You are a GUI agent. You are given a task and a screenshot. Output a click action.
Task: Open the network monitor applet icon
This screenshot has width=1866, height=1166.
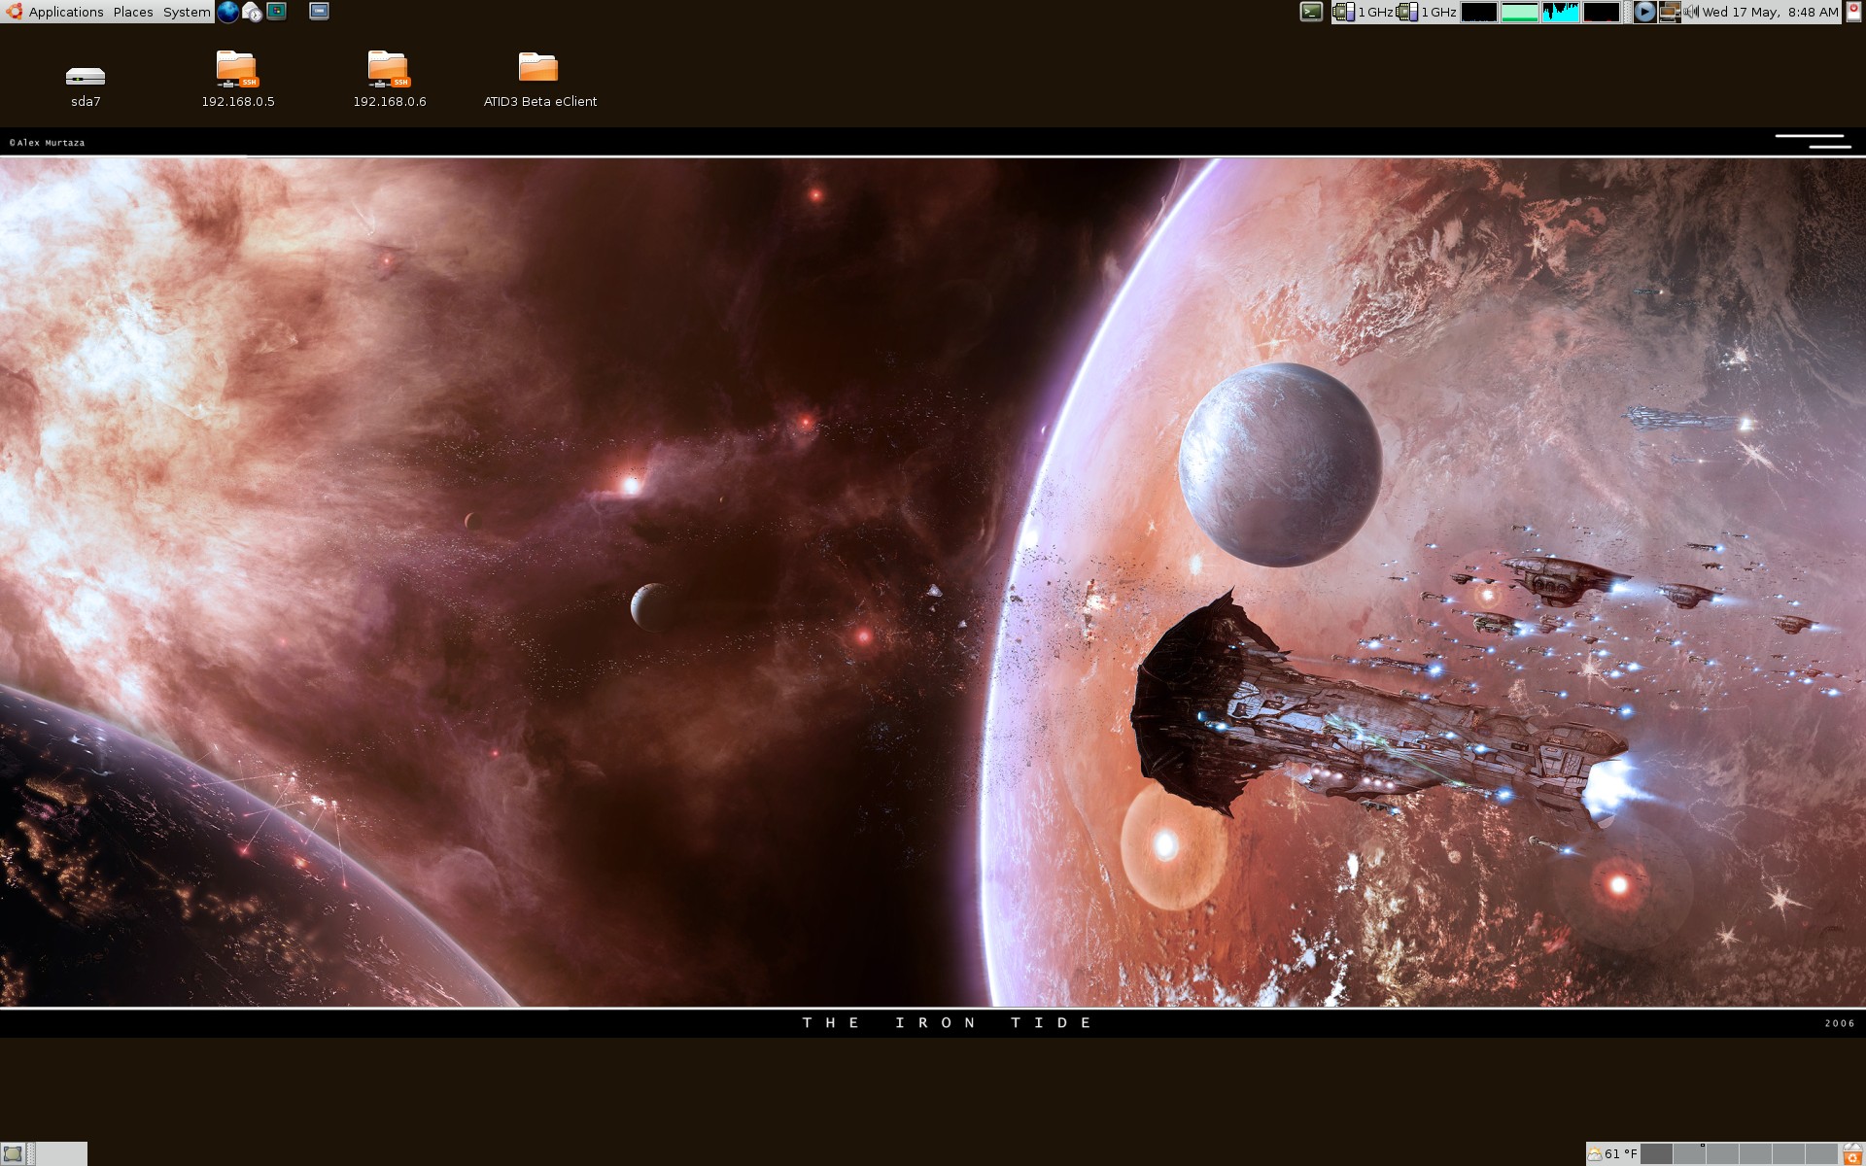pos(1669,12)
